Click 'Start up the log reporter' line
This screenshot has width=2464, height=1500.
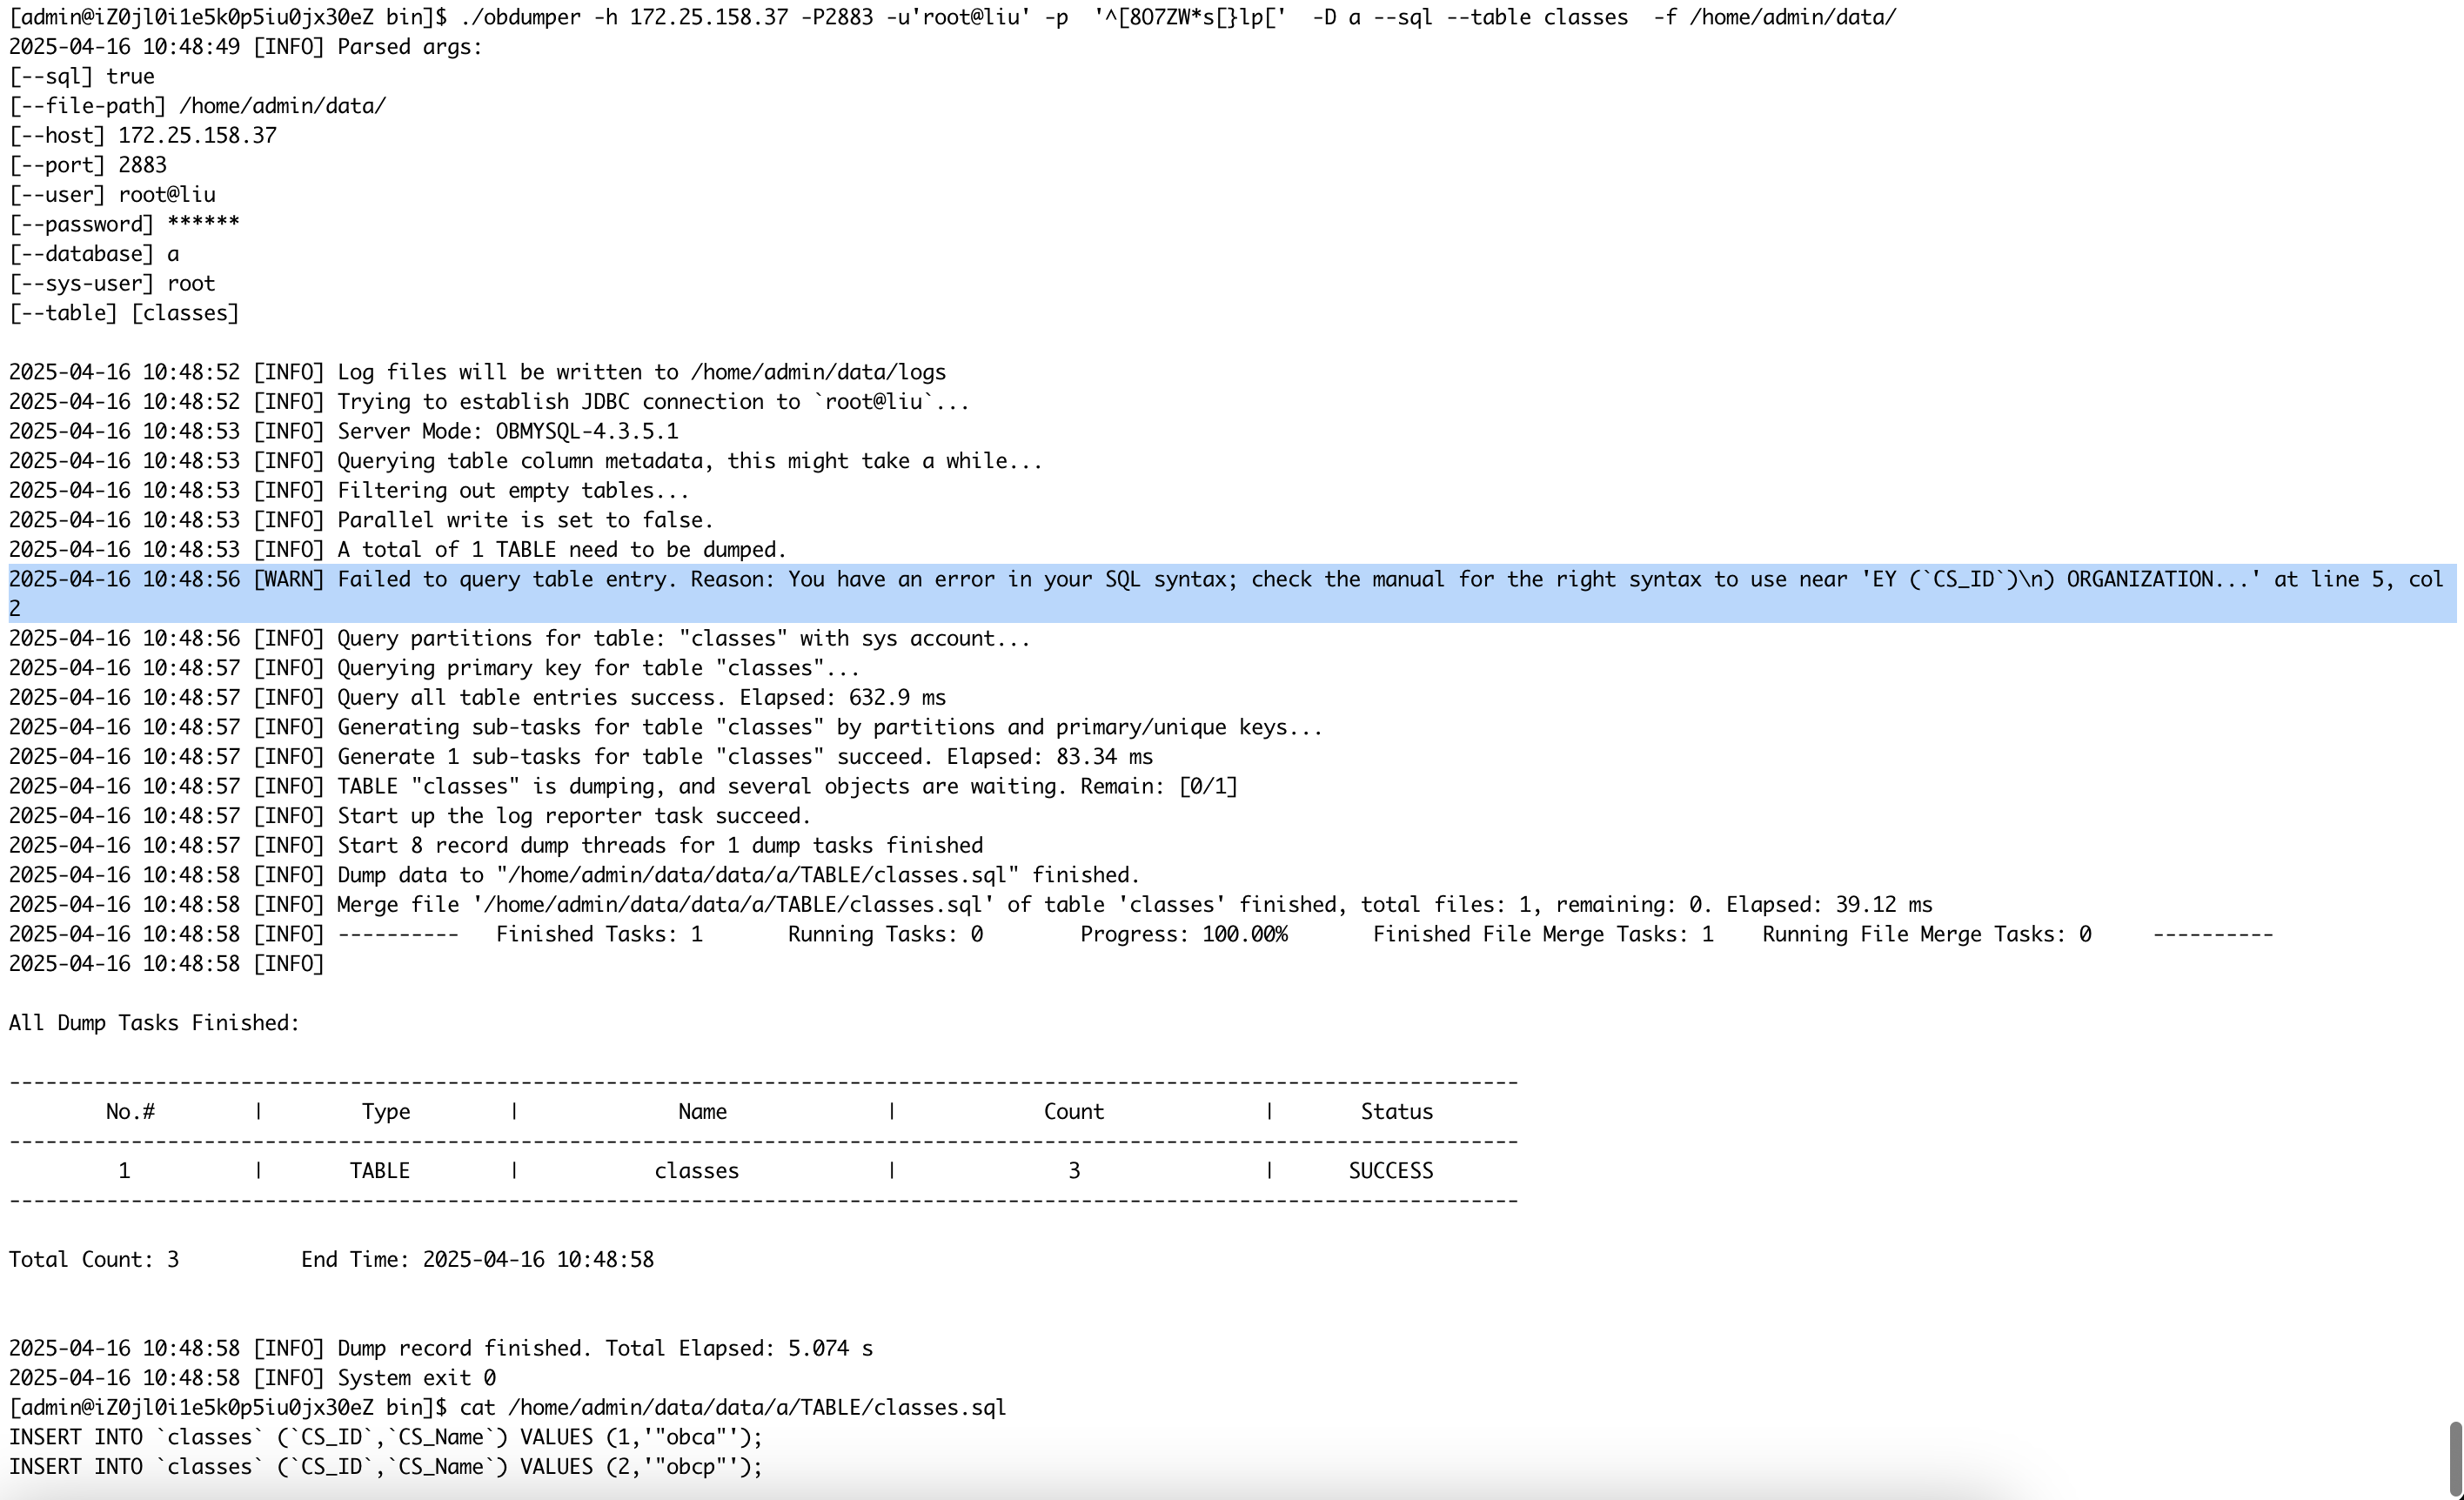pos(410,816)
